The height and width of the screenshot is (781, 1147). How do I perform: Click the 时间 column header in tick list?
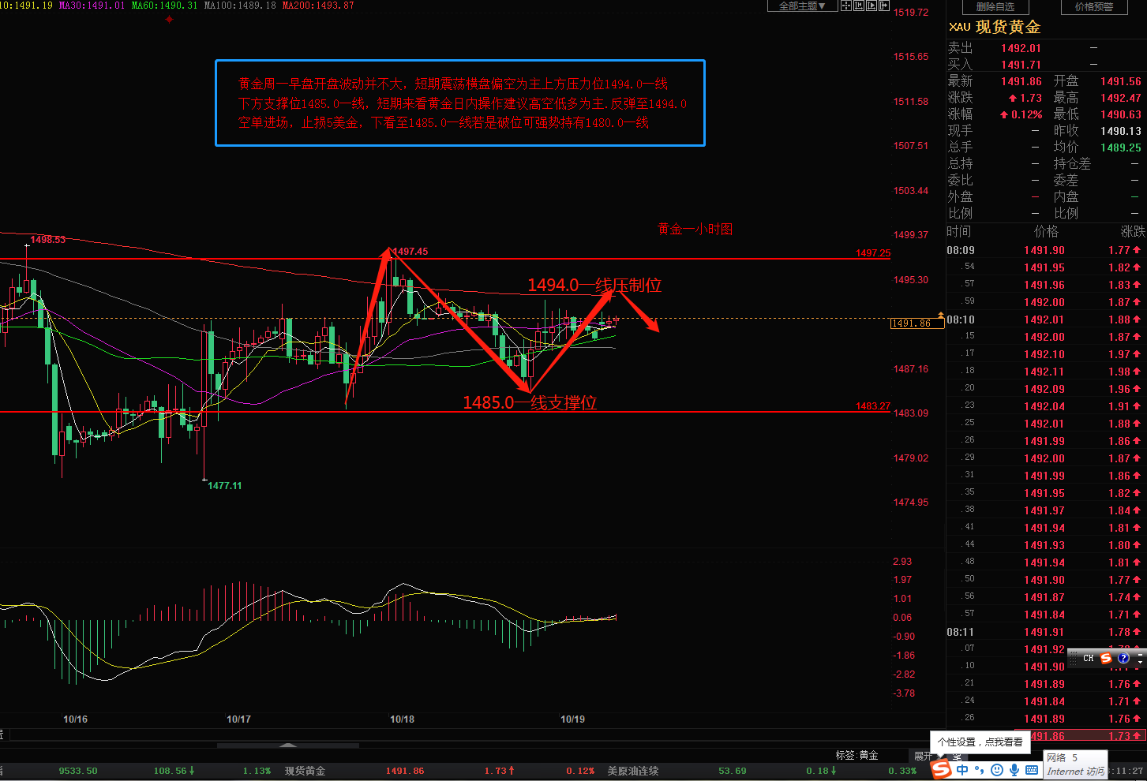coord(959,231)
